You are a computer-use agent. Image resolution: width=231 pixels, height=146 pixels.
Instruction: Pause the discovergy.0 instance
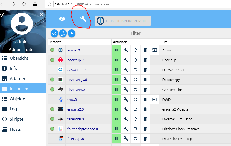point(116,80)
